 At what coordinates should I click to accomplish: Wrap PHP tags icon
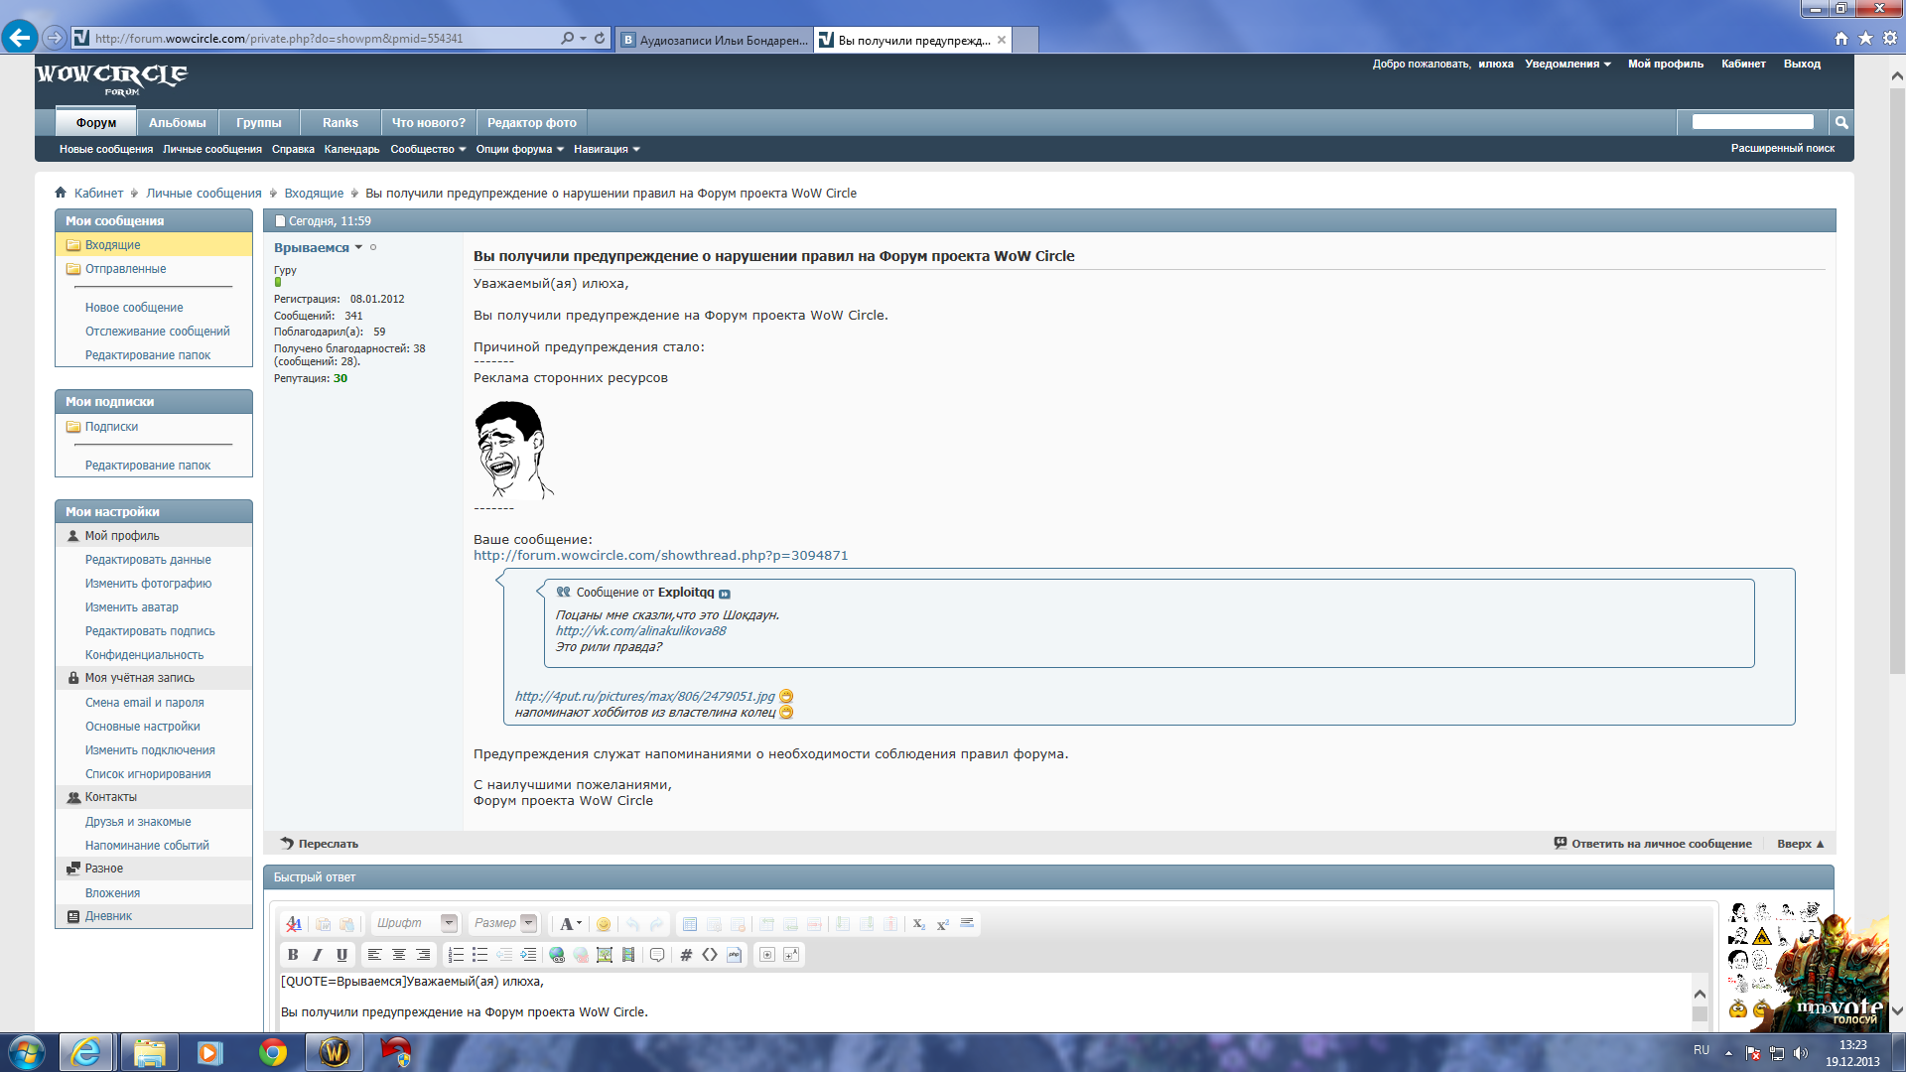coord(735,955)
